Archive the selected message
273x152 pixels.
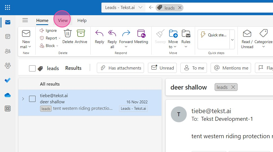tap(81, 37)
